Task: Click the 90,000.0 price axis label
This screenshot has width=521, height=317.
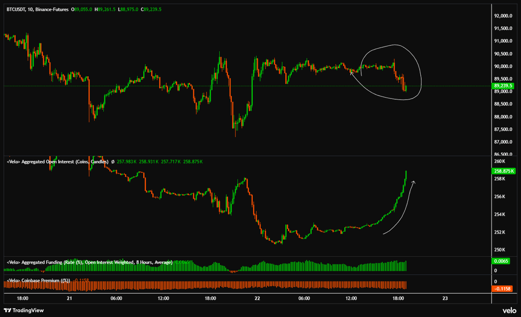Action: pos(504,66)
